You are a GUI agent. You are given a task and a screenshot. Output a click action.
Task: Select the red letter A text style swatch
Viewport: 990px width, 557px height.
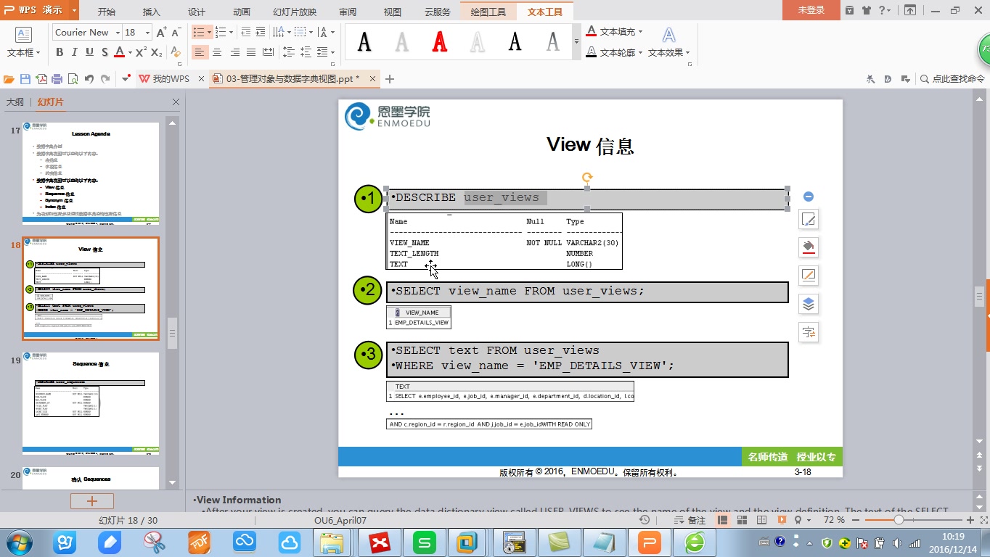coord(440,43)
